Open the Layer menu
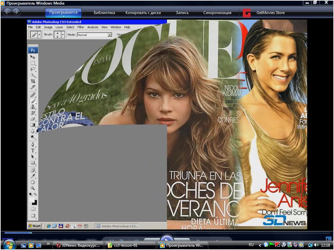The width and height of the screenshot is (334, 250). coord(59,27)
